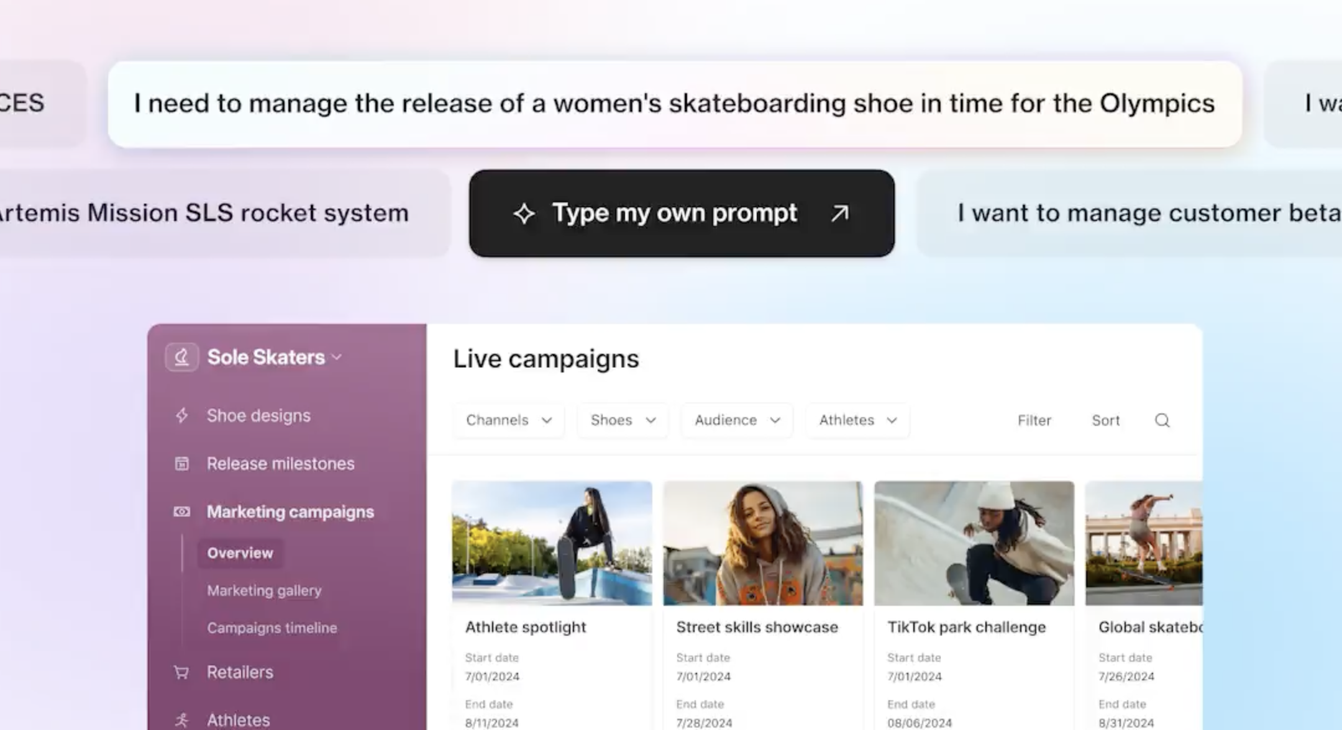Expand the Sole Skaters workspace chevron
Screen dimensions: 1342x730
(337, 358)
